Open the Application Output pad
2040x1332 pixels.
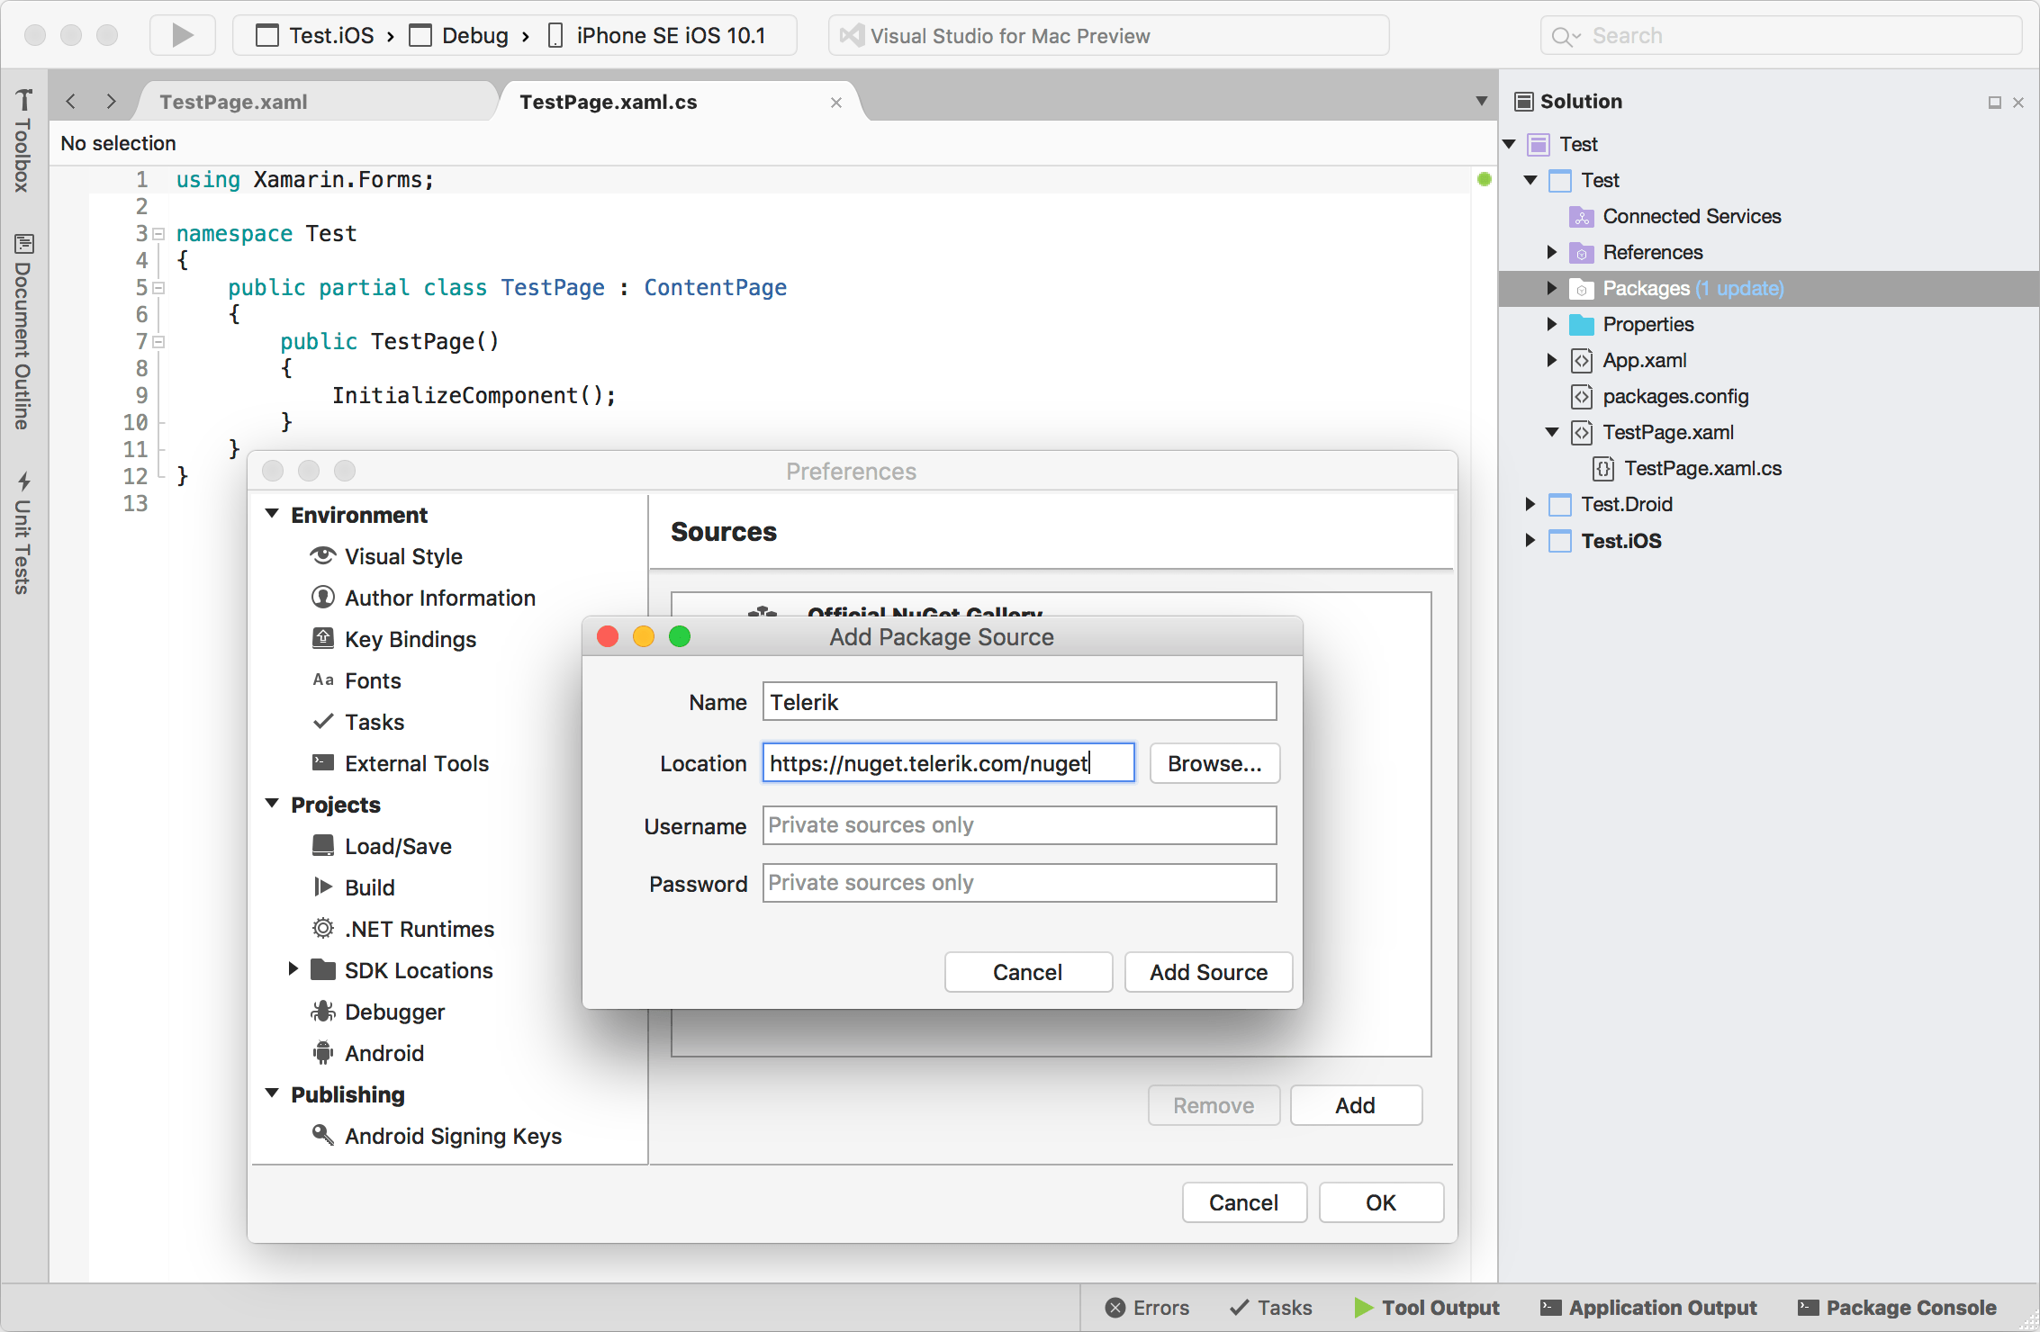[x=1648, y=1308]
